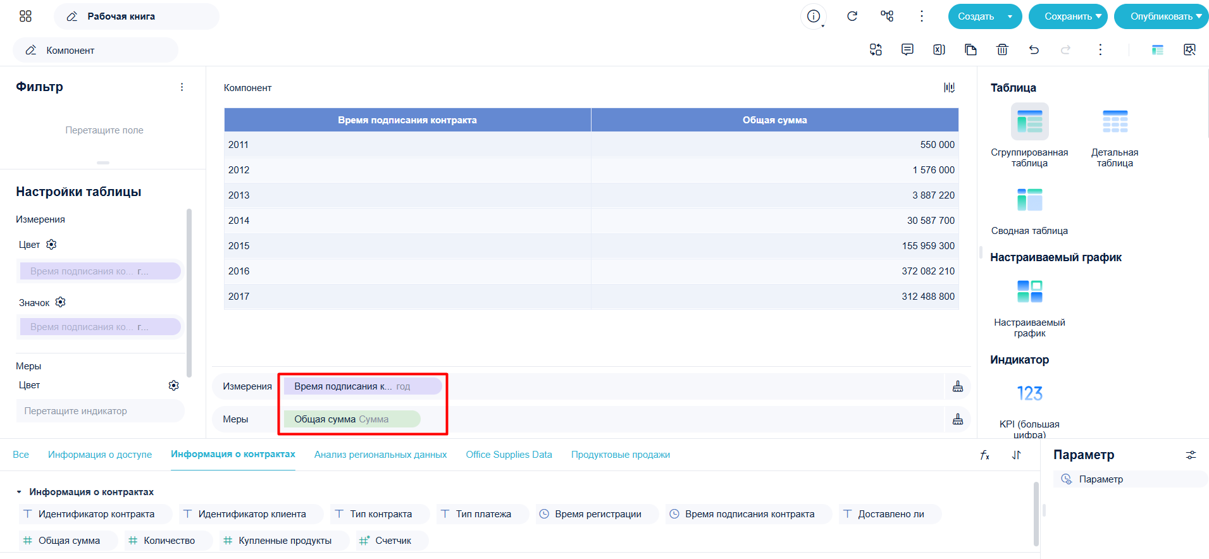This screenshot has height=559, width=1209.
Task: Click the trash delete icon in toolbar
Action: pos(1002,49)
